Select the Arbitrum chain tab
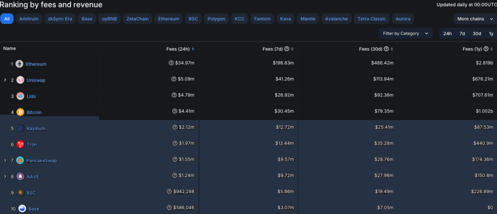Viewport: 497px width, 214px height. [28, 19]
